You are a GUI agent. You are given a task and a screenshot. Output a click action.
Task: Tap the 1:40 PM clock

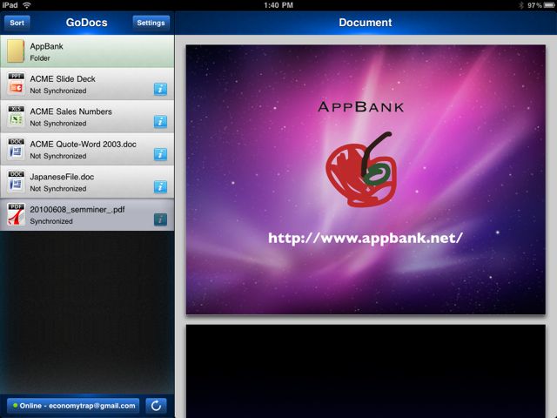(278, 5)
